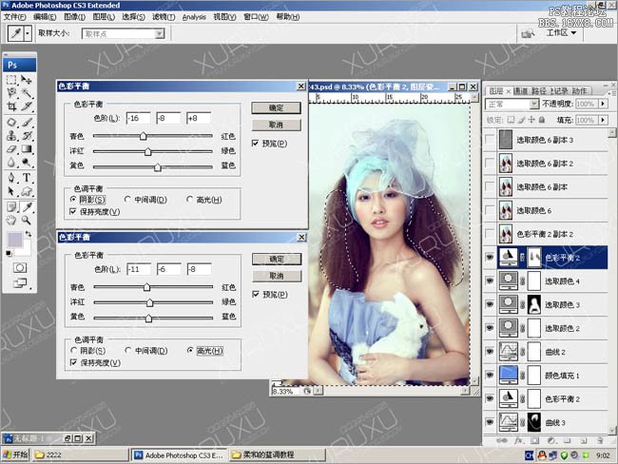Click the trash icon in Layers panel
This screenshot has height=464, width=618.
600,440
